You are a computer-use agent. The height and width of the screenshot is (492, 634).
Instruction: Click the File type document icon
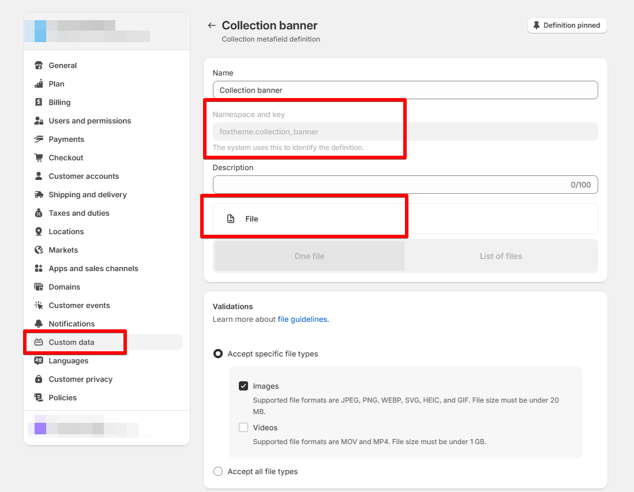(231, 219)
